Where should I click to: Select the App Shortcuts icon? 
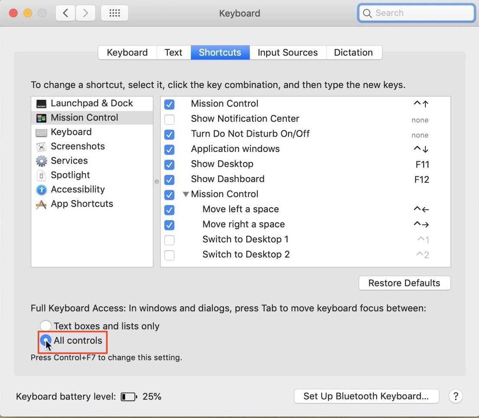[42, 204]
